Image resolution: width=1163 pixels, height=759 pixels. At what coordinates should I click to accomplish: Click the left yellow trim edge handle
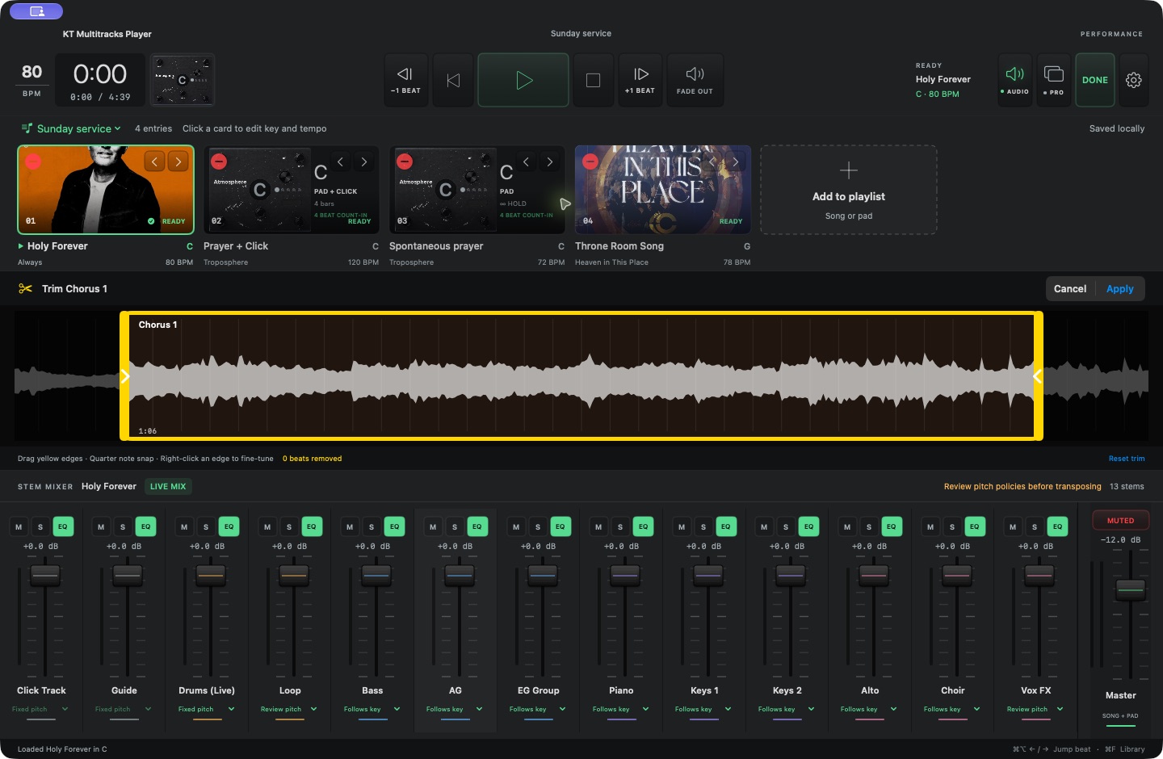124,376
